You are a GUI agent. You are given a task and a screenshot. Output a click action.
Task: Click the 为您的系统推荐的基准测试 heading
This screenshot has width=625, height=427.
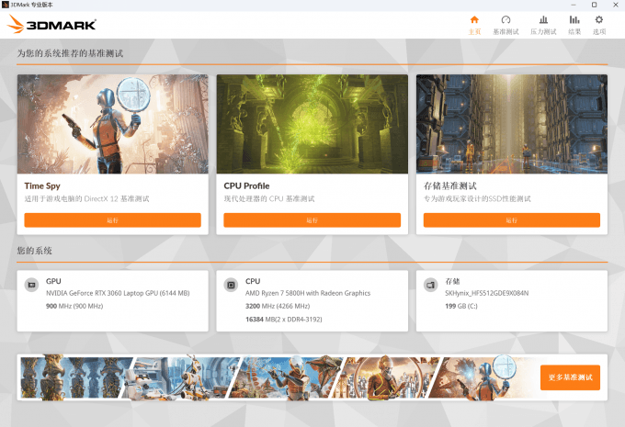(x=70, y=53)
